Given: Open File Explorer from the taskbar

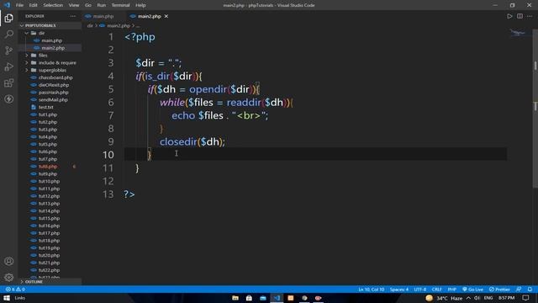Looking at the screenshot, I should [x=235, y=298].
